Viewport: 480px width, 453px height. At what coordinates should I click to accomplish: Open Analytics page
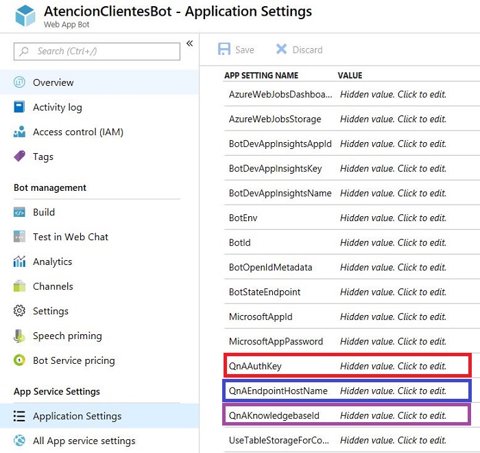pos(99,262)
